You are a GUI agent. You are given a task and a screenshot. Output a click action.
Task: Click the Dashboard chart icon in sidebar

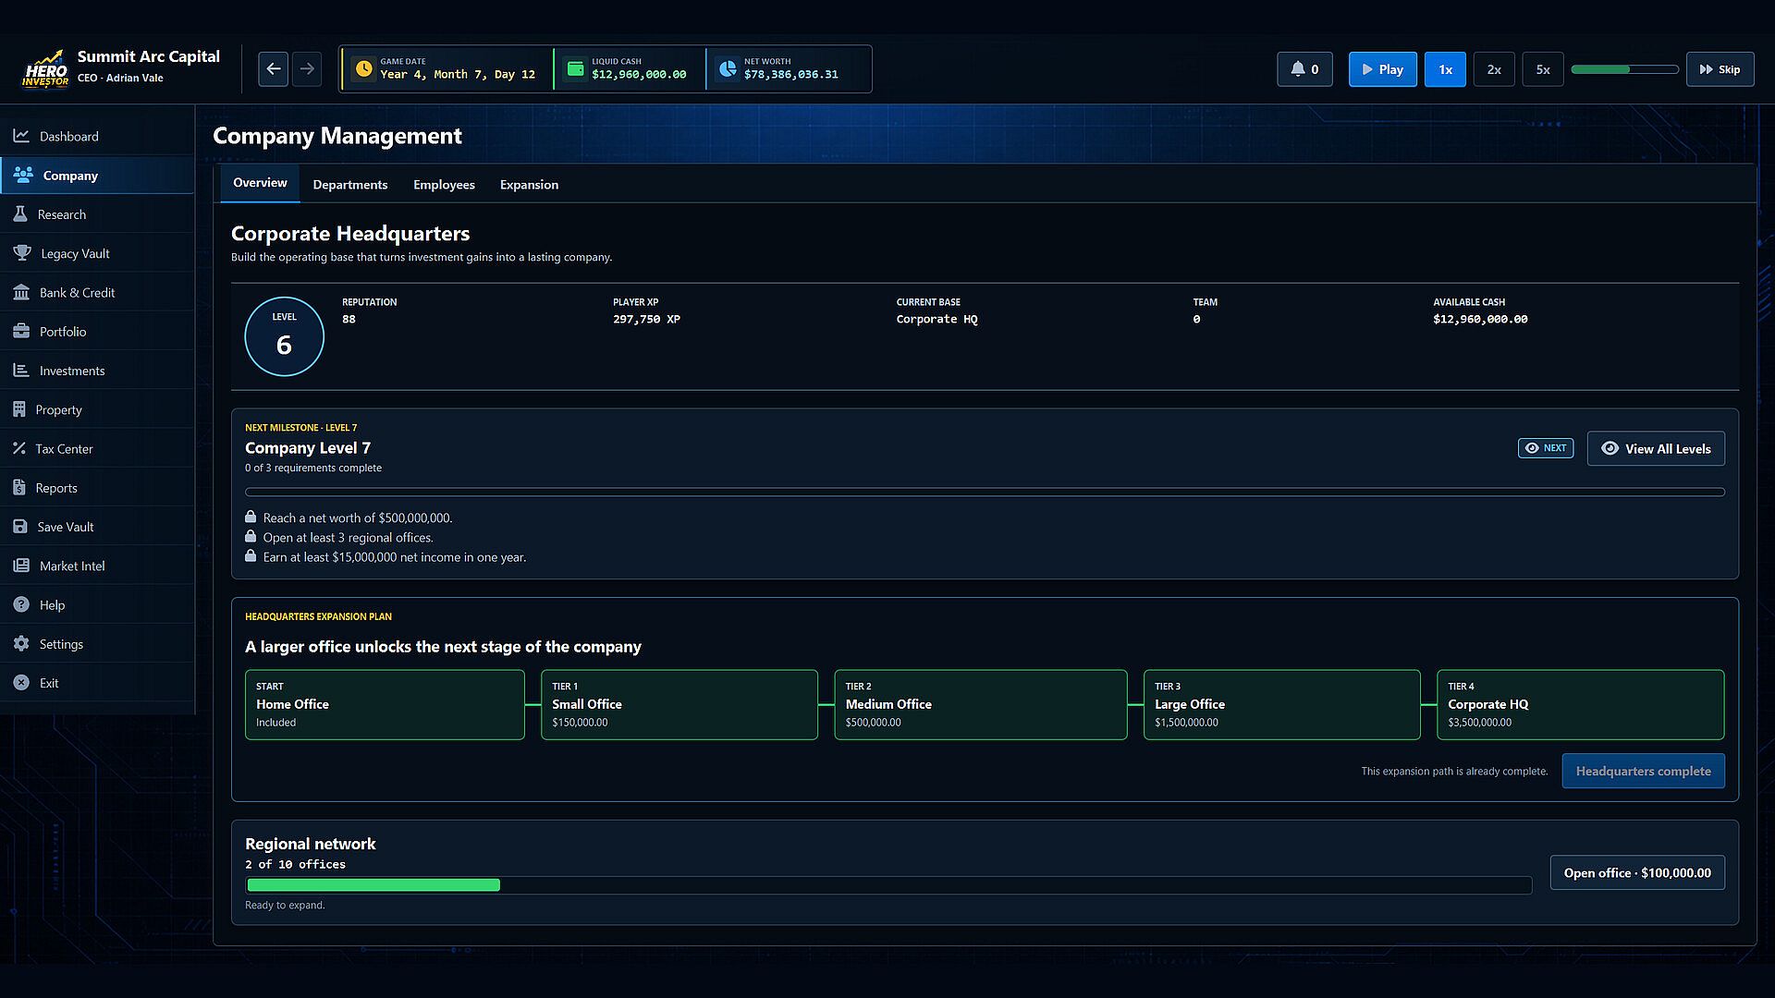coord(20,136)
